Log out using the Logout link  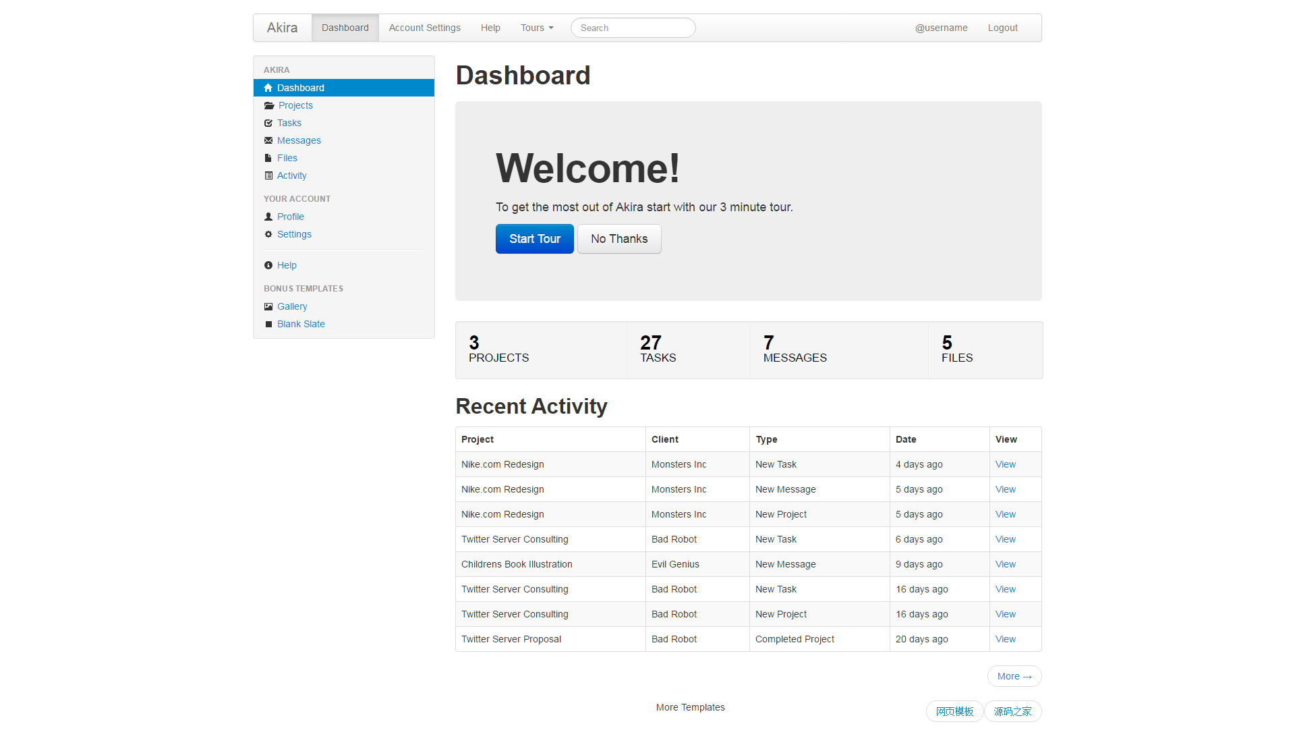tap(1003, 28)
